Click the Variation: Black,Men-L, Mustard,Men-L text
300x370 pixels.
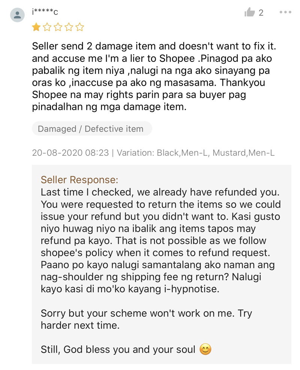[x=196, y=153]
